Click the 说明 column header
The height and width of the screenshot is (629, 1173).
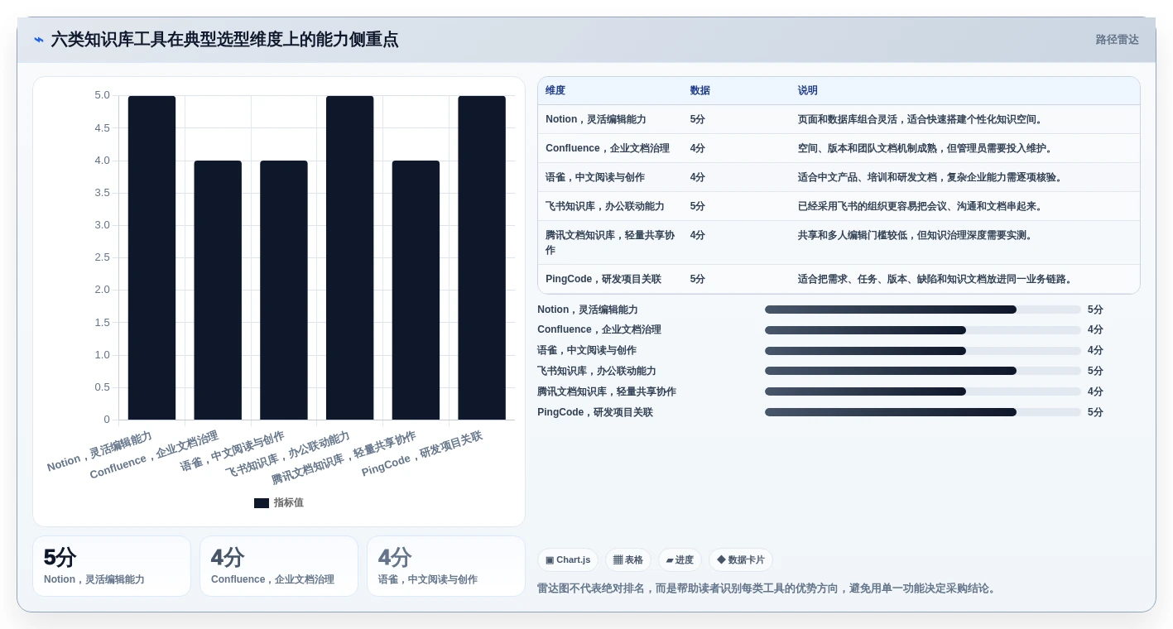[808, 91]
